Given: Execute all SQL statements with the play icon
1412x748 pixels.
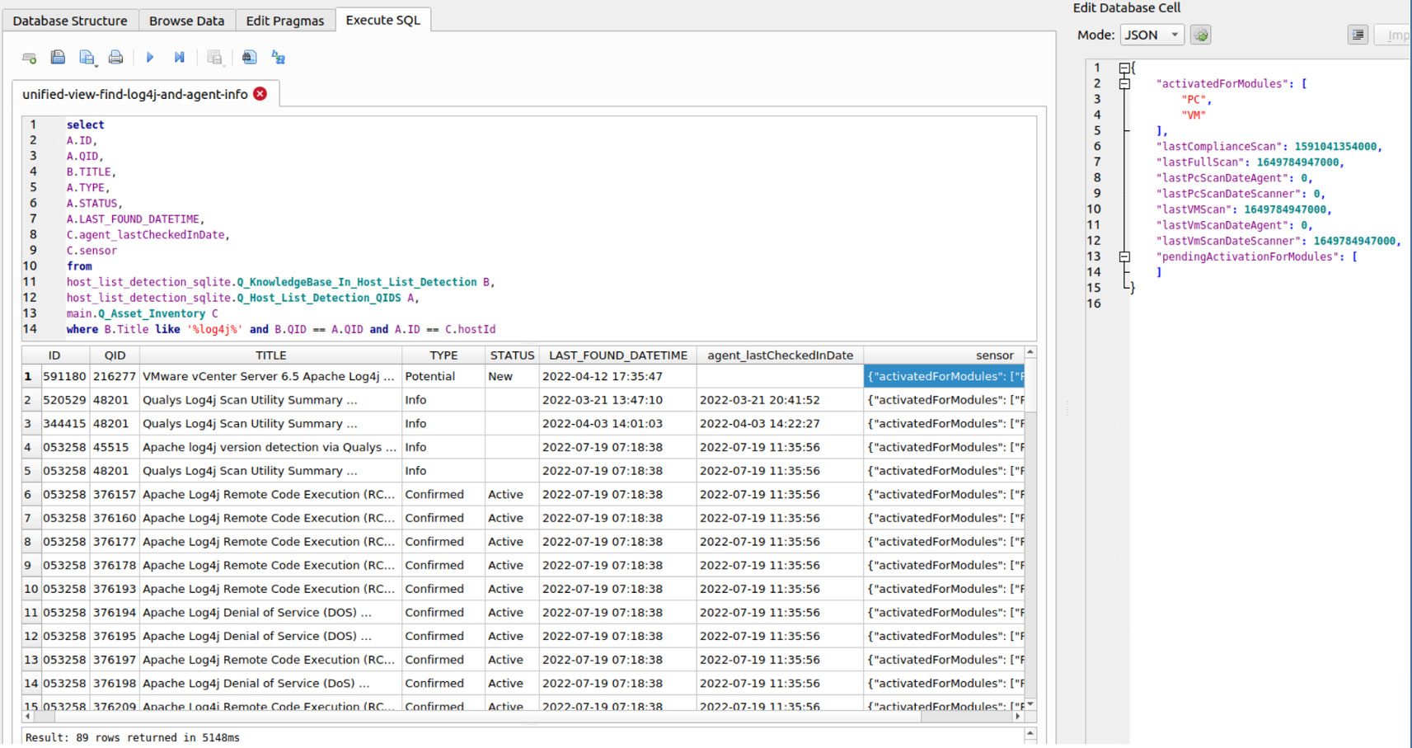Looking at the screenshot, I should pyautogui.click(x=150, y=57).
